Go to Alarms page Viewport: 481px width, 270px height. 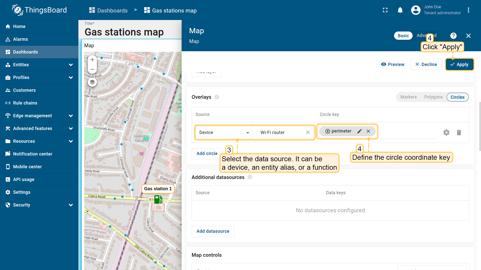tap(21, 39)
